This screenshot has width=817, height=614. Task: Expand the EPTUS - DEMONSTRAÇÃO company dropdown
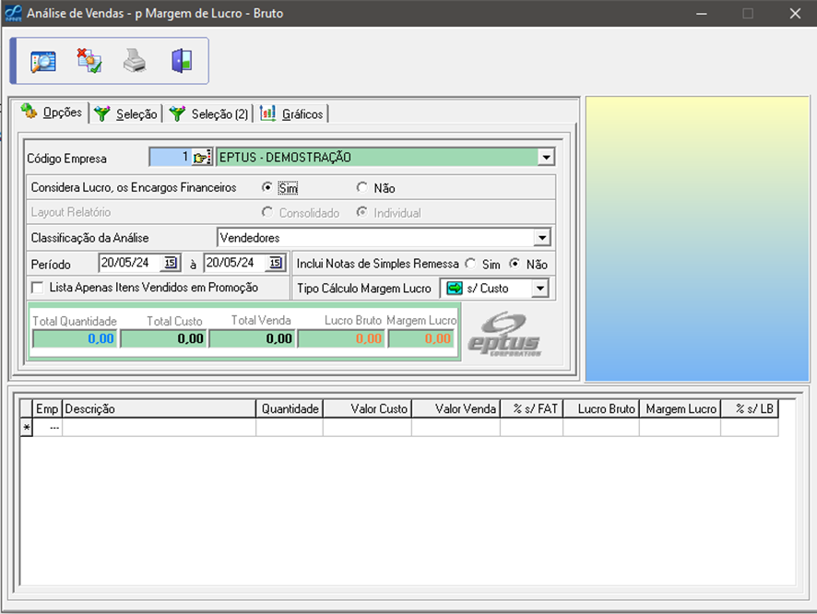pos(546,158)
